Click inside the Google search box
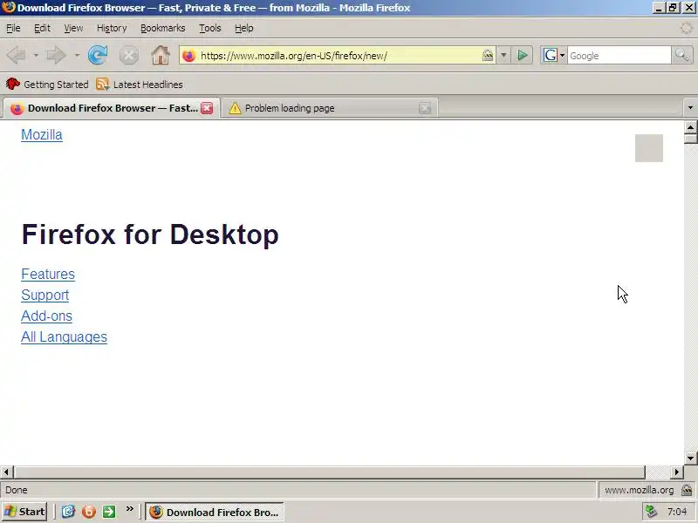Viewport: 698px width, 523px height. pos(619,56)
